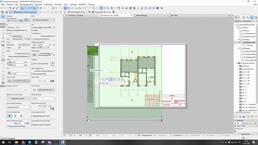Image resolution: width=258 pixels, height=145 pixels.
Task: Click the Undo arrow in the top toolbar
Action: pos(2,8)
